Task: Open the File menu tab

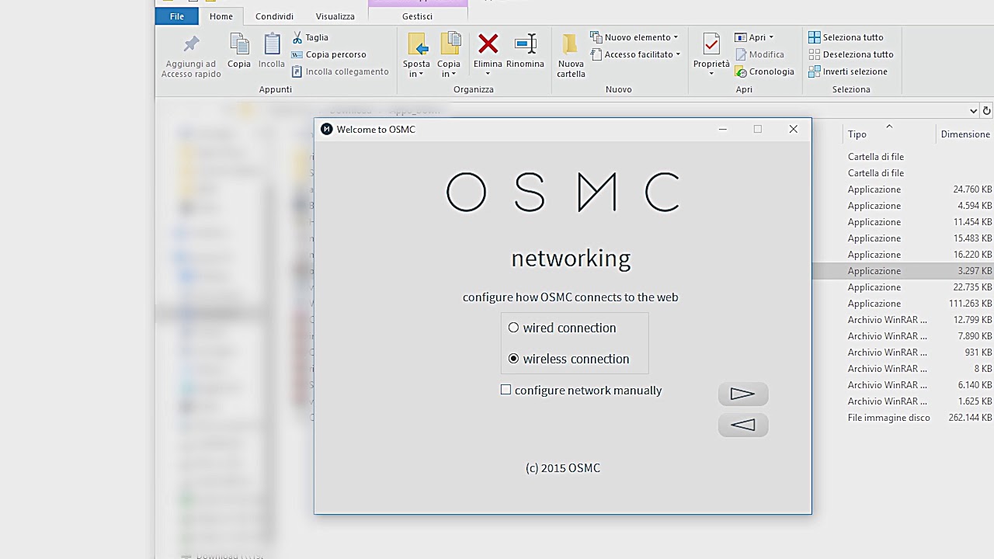Action: point(177,16)
